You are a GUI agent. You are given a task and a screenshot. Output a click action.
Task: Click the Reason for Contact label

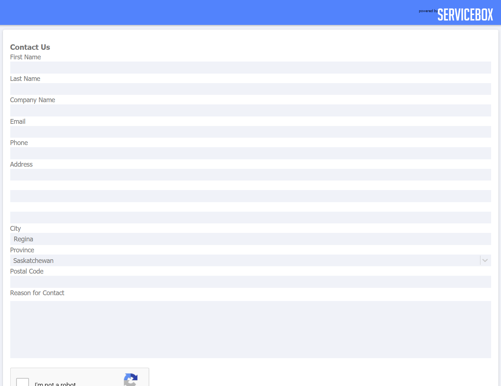click(37, 293)
